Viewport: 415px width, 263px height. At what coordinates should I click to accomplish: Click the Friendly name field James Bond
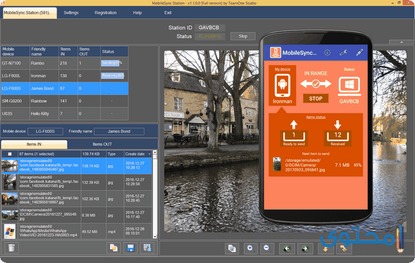click(x=119, y=131)
